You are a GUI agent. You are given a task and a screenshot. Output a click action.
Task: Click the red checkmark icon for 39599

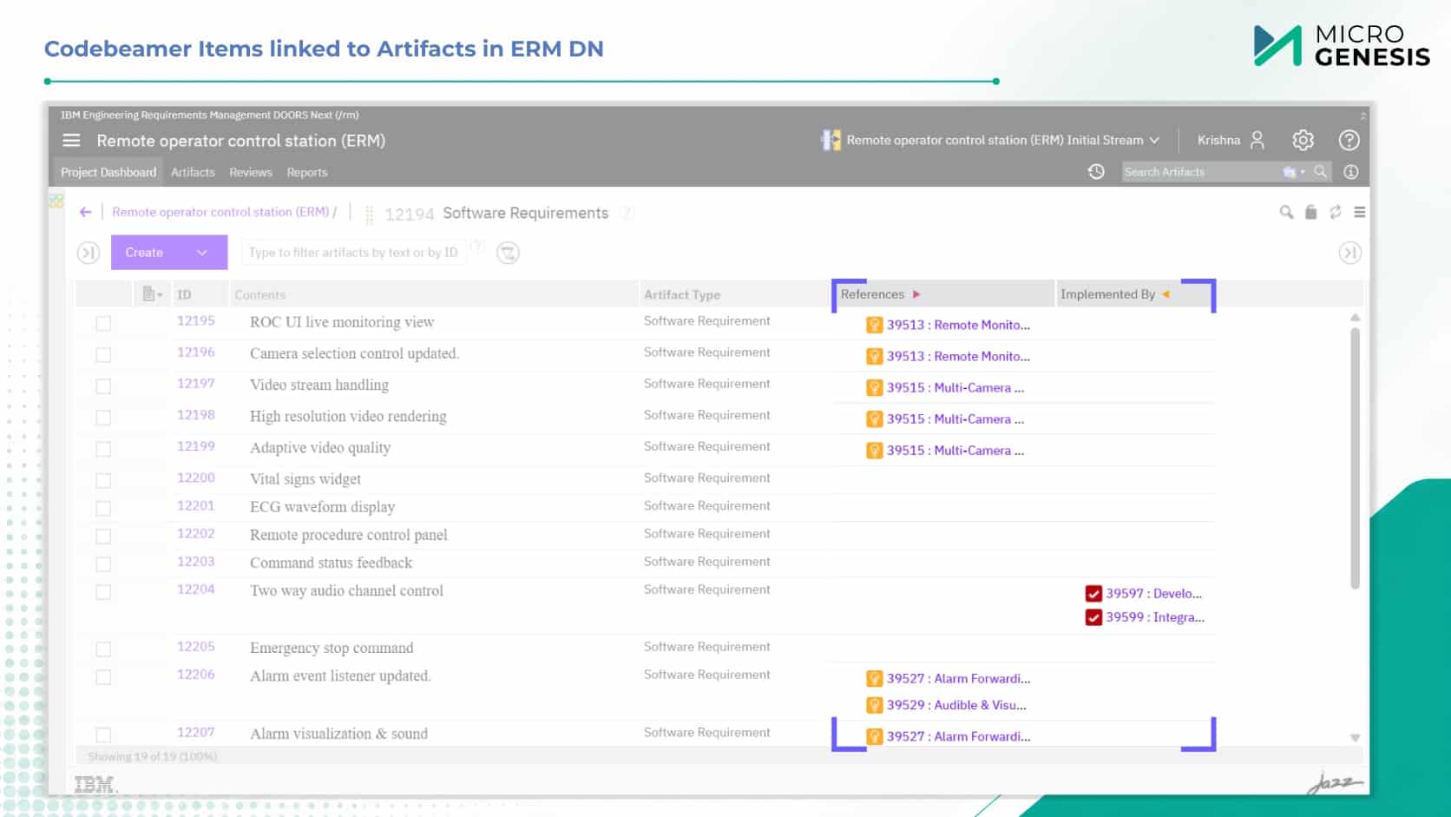(1093, 617)
